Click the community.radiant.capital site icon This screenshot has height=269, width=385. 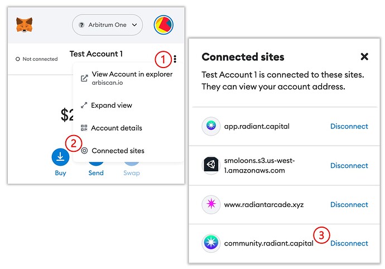pos(211,243)
